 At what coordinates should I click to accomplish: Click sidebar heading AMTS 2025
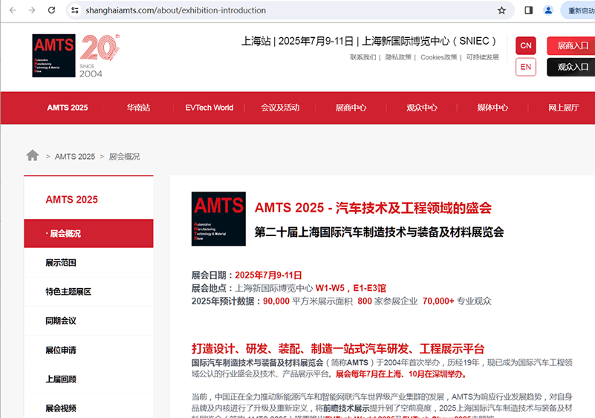click(x=72, y=200)
